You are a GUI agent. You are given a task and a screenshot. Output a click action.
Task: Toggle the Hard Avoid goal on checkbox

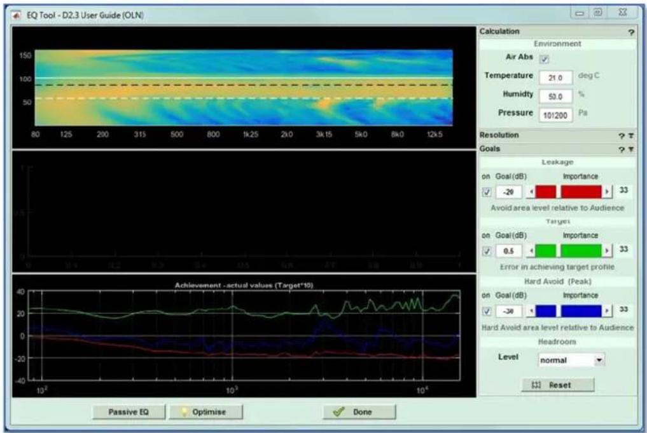pos(487,311)
